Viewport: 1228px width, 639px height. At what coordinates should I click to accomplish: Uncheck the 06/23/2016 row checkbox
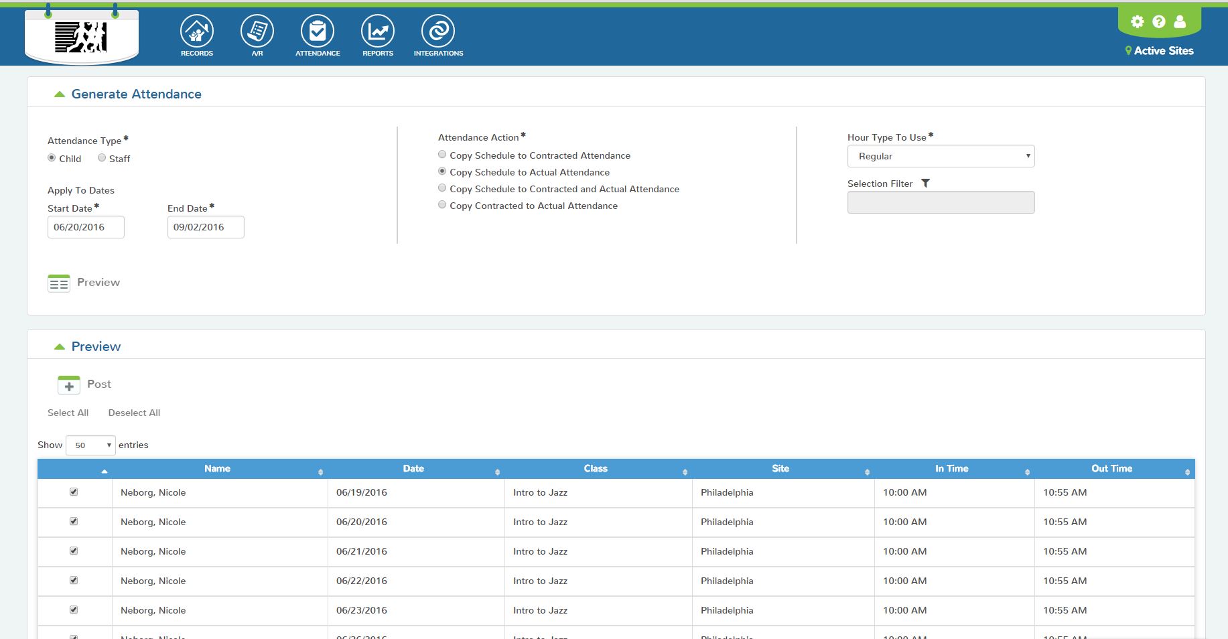coord(74,610)
